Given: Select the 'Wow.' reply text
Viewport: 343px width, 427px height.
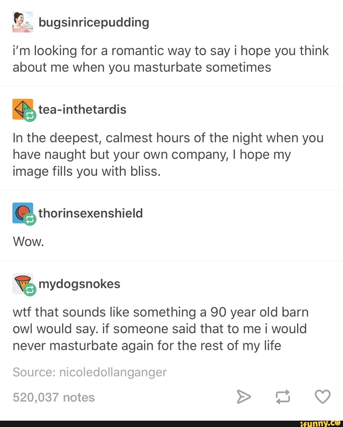Looking at the screenshot, I should pos(28,242).
